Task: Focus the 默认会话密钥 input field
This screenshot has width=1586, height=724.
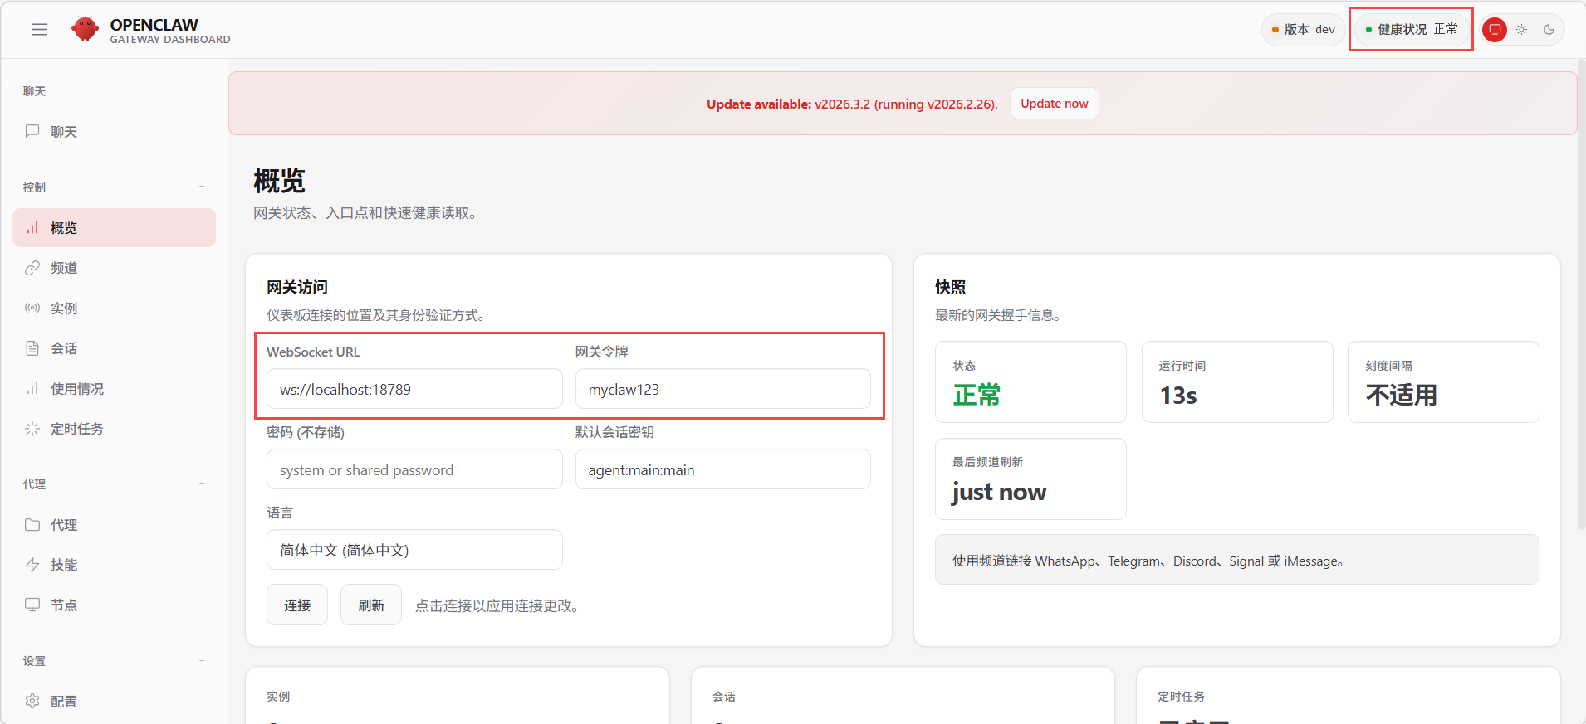Action: (723, 469)
